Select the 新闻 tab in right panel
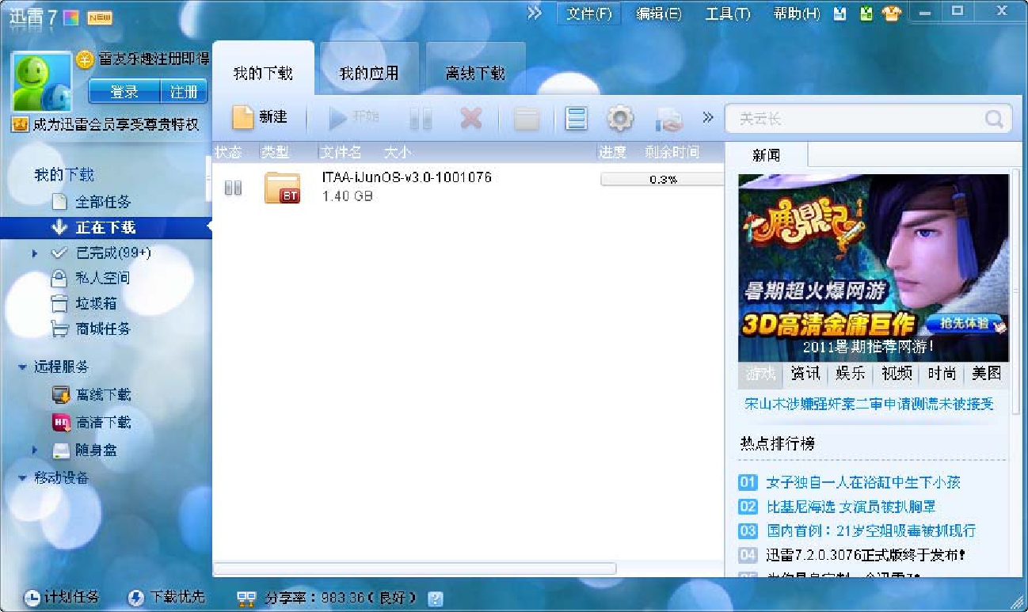Image resolution: width=1028 pixels, height=612 pixels. [x=766, y=155]
